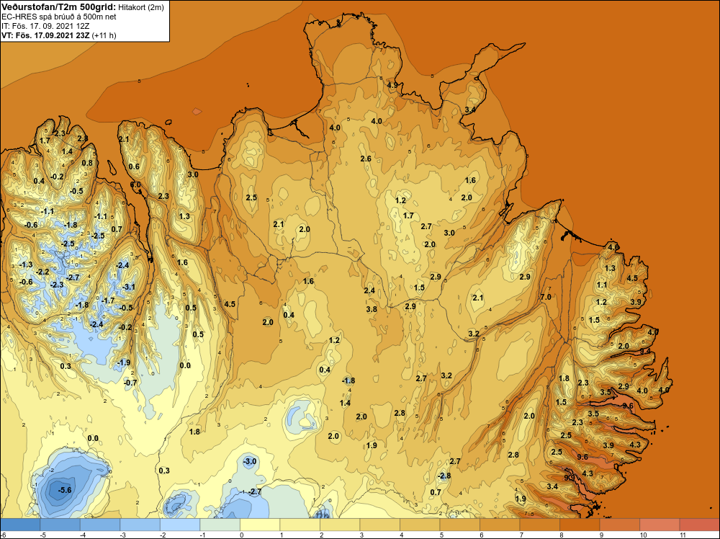
Task: Click the 'Hitakort (2m)' label
Action: click(140, 7)
